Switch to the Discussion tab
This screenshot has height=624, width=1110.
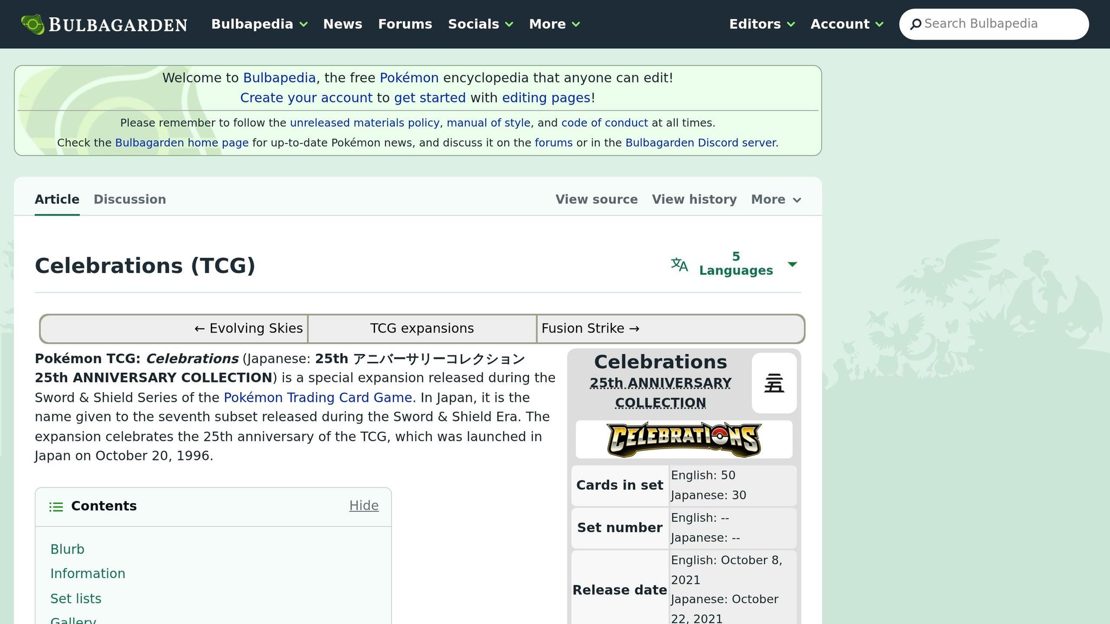pyautogui.click(x=130, y=199)
